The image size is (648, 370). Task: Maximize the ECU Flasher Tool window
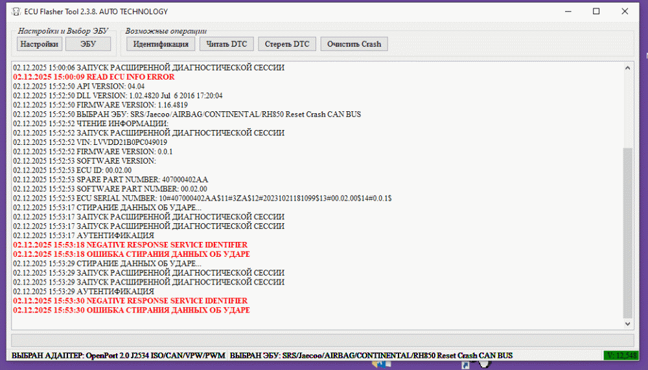coord(596,12)
